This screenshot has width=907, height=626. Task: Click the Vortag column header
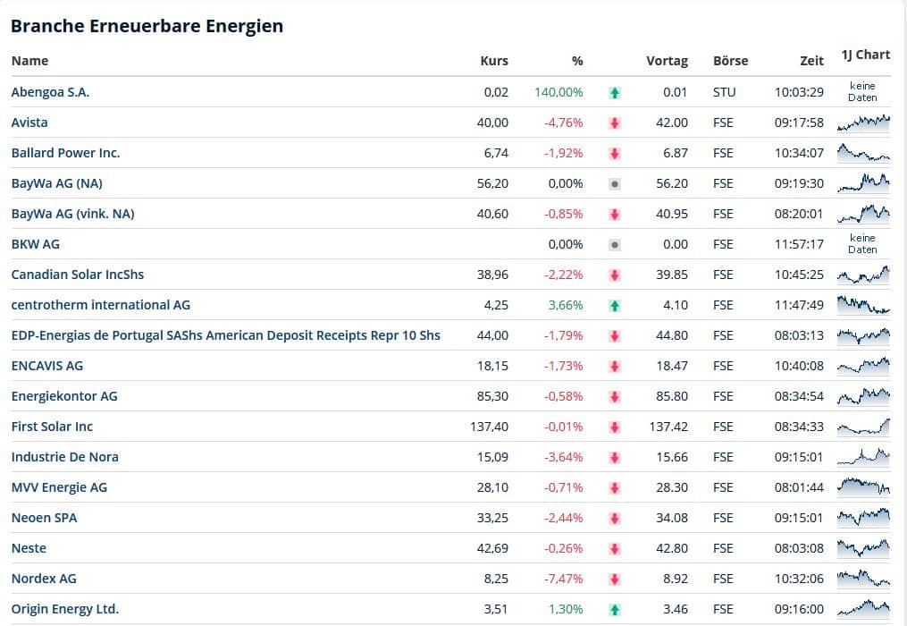667,61
